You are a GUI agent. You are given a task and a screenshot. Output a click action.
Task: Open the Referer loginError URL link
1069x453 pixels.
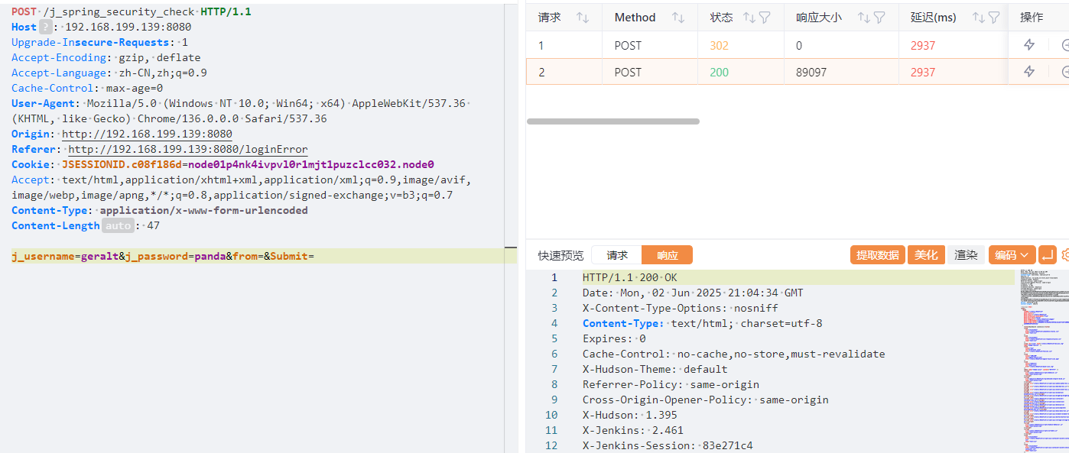[x=188, y=149]
